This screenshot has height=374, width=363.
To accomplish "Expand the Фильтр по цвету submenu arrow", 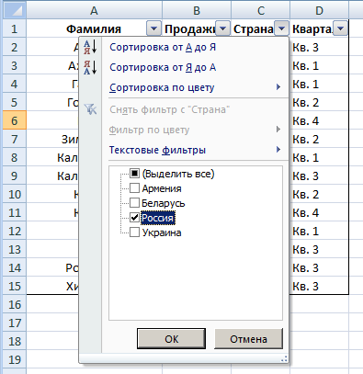I will 278,130.
